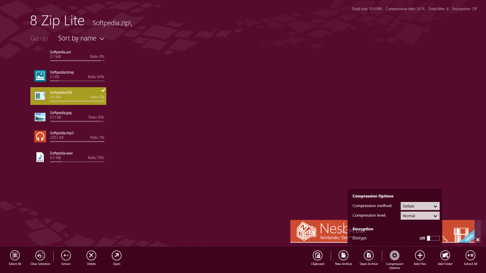Screen dimensions: 486x273
Task: Click the Softpedia.EXE application icon
Action: tap(40, 96)
